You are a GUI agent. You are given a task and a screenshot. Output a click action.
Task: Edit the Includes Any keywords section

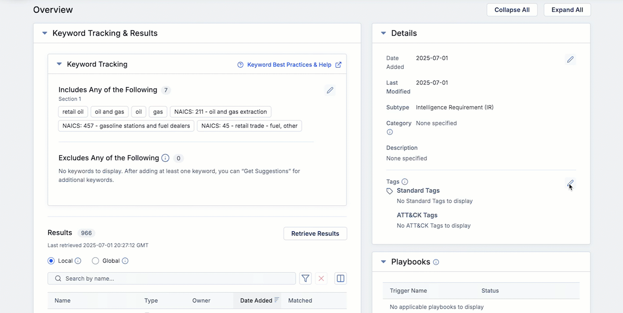coord(330,91)
